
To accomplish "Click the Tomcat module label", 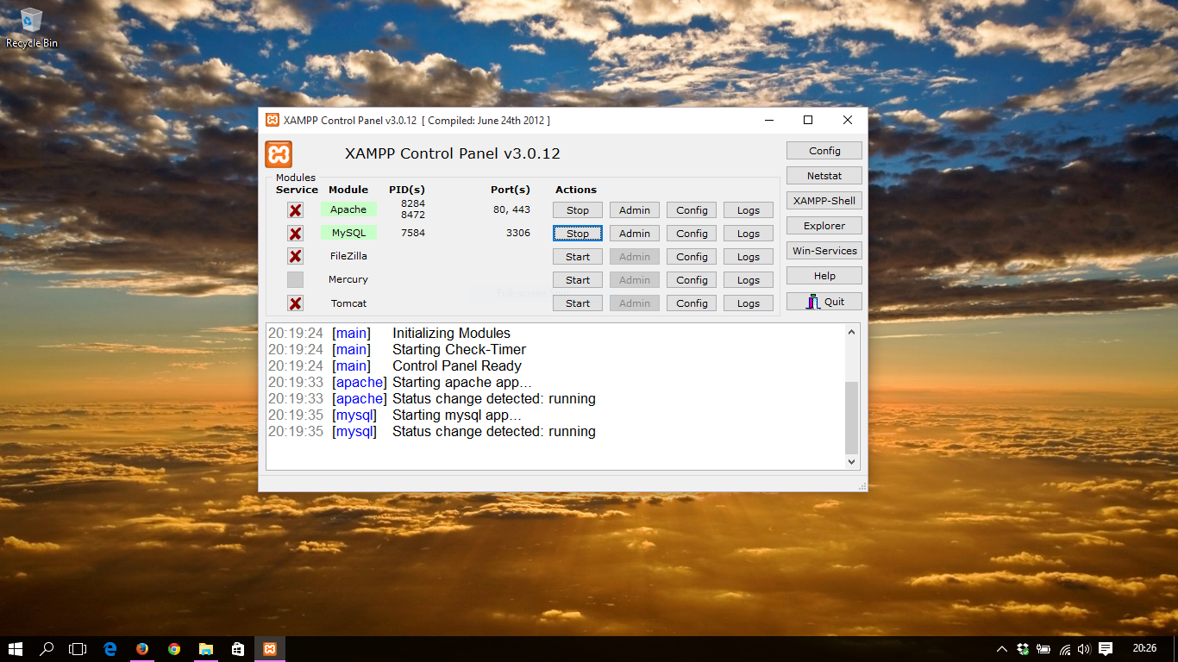I will [x=348, y=303].
